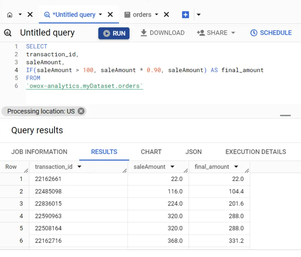Open the new tab options dropdown

(199, 15)
